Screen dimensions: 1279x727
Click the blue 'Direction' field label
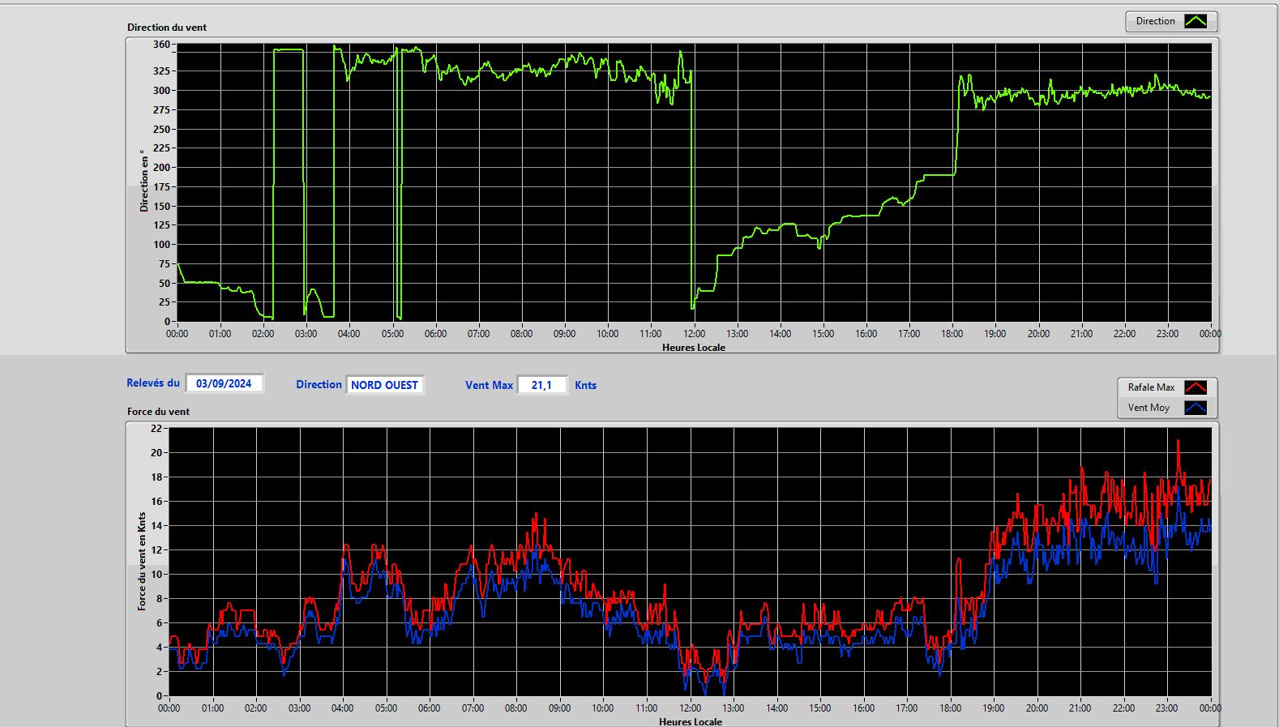point(319,384)
